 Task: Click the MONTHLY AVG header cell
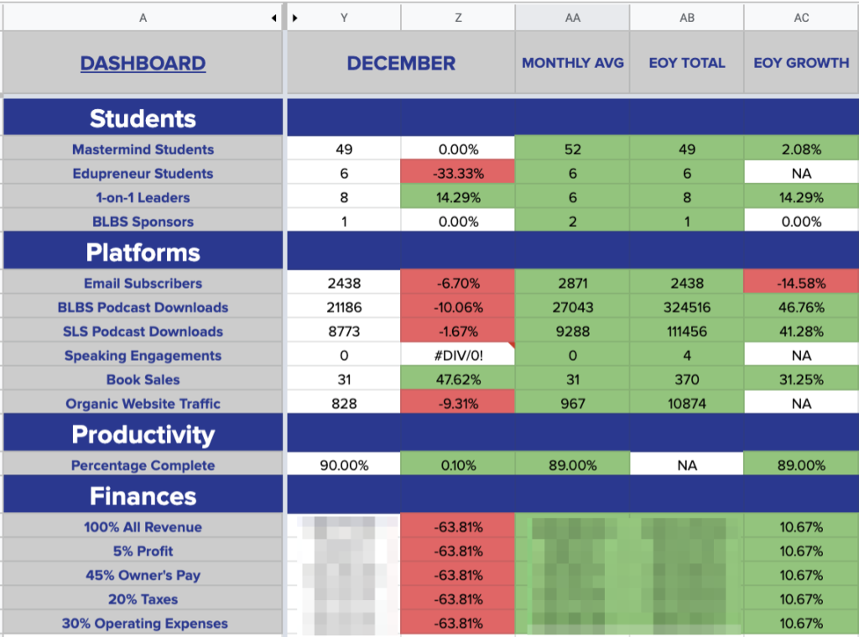[x=572, y=63]
